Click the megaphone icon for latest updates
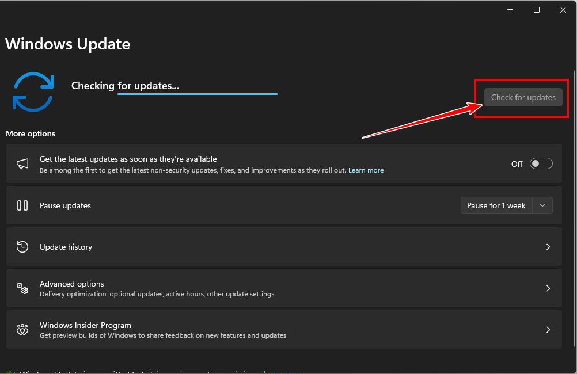Viewport: 577px width, 374px height. click(22, 164)
